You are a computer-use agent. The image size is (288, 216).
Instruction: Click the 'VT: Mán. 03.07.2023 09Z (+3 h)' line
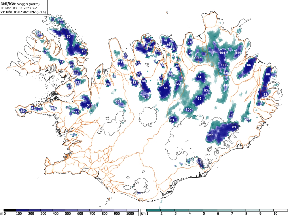click(x=23, y=12)
